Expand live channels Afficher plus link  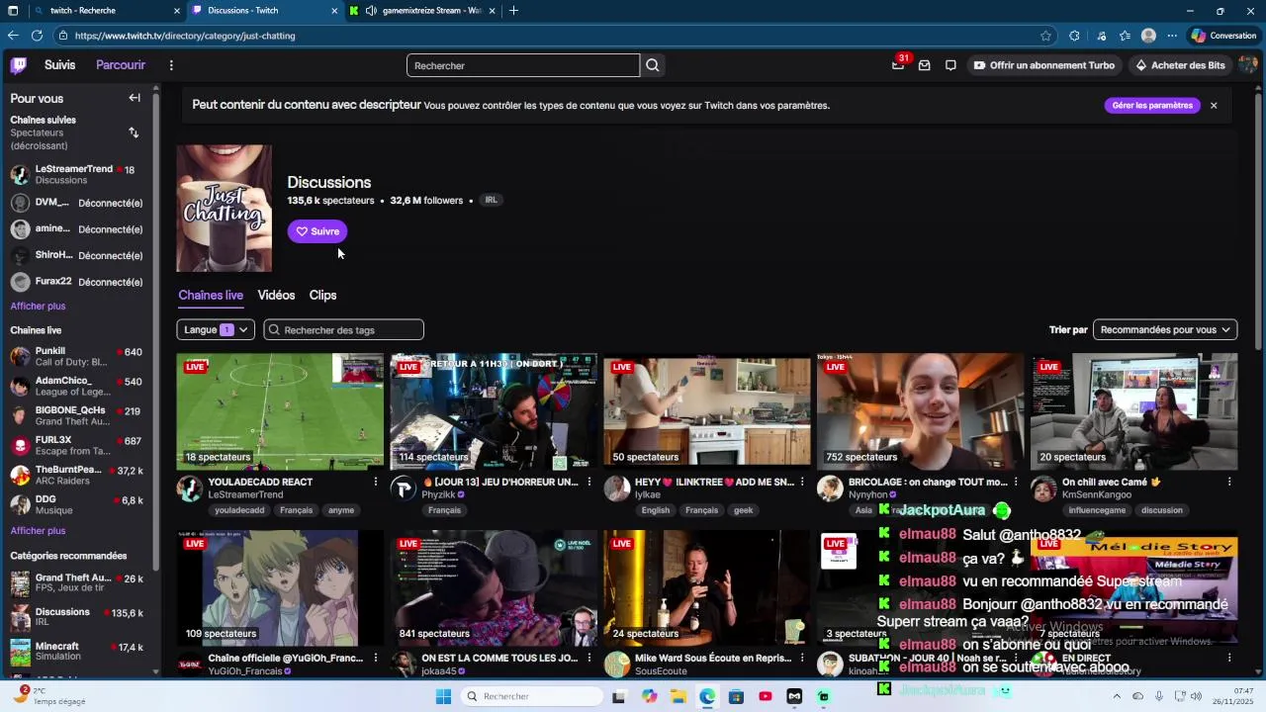tap(38, 531)
